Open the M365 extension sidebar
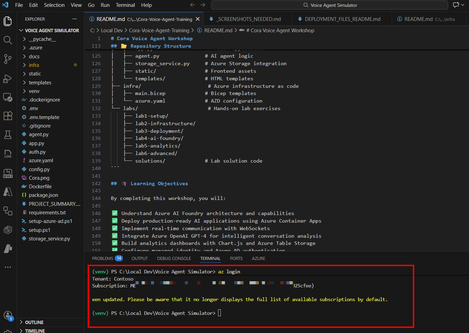The image size is (469, 333). click(8, 173)
